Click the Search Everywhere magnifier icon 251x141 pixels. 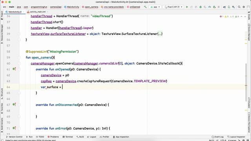(239, 7)
